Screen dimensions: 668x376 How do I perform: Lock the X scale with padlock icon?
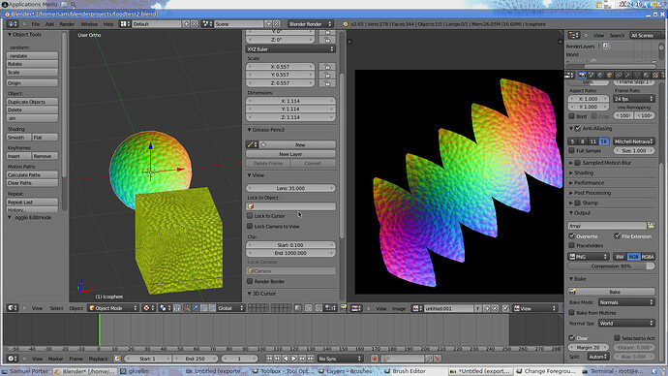[x=327, y=67]
